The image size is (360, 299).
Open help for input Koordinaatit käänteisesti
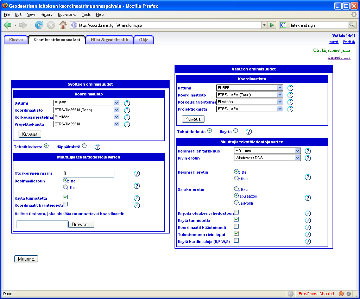(x=137, y=205)
